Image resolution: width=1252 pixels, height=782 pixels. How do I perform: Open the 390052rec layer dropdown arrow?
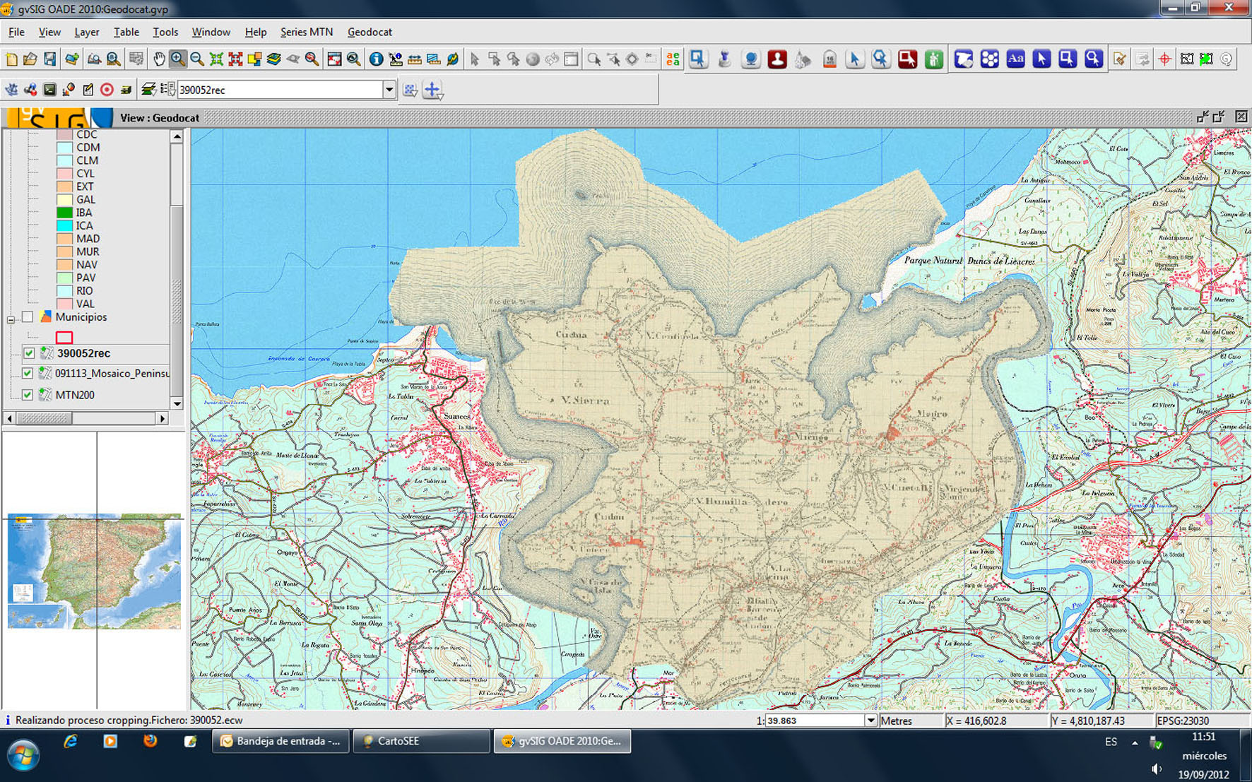(389, 90)
